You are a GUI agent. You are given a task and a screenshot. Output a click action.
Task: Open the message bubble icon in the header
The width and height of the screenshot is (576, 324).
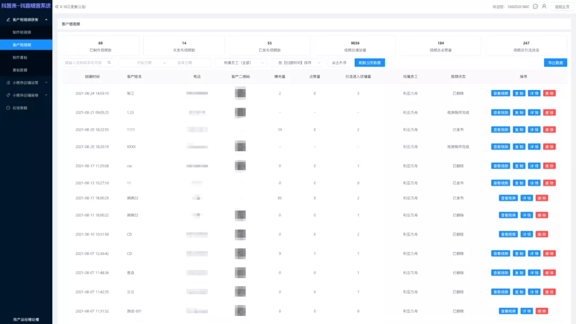point(535,7)
